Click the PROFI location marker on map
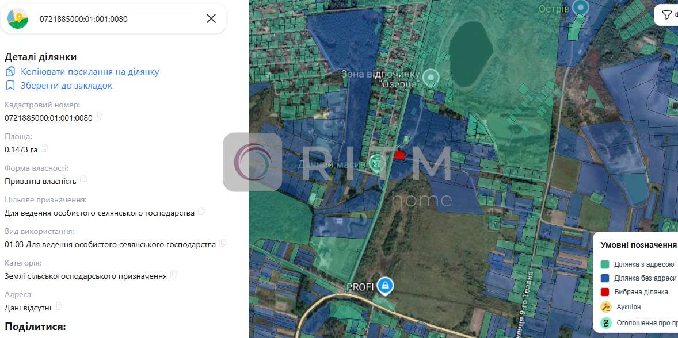This screenshot has height=338, width=678. tap(385, 285)
